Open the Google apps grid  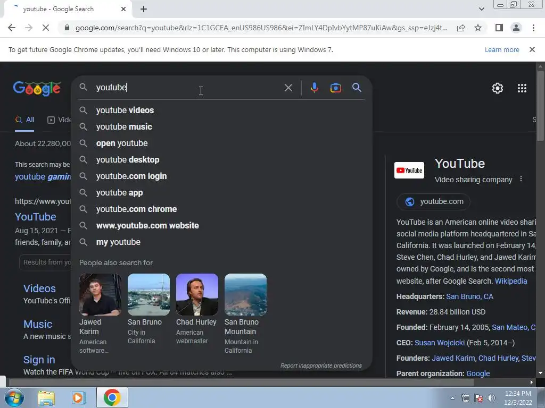(x=522, y=88)
